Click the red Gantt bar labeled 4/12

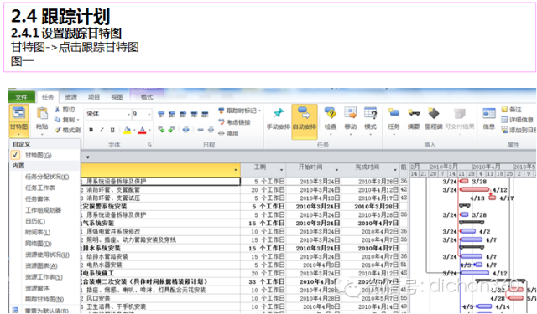[476, 189]
